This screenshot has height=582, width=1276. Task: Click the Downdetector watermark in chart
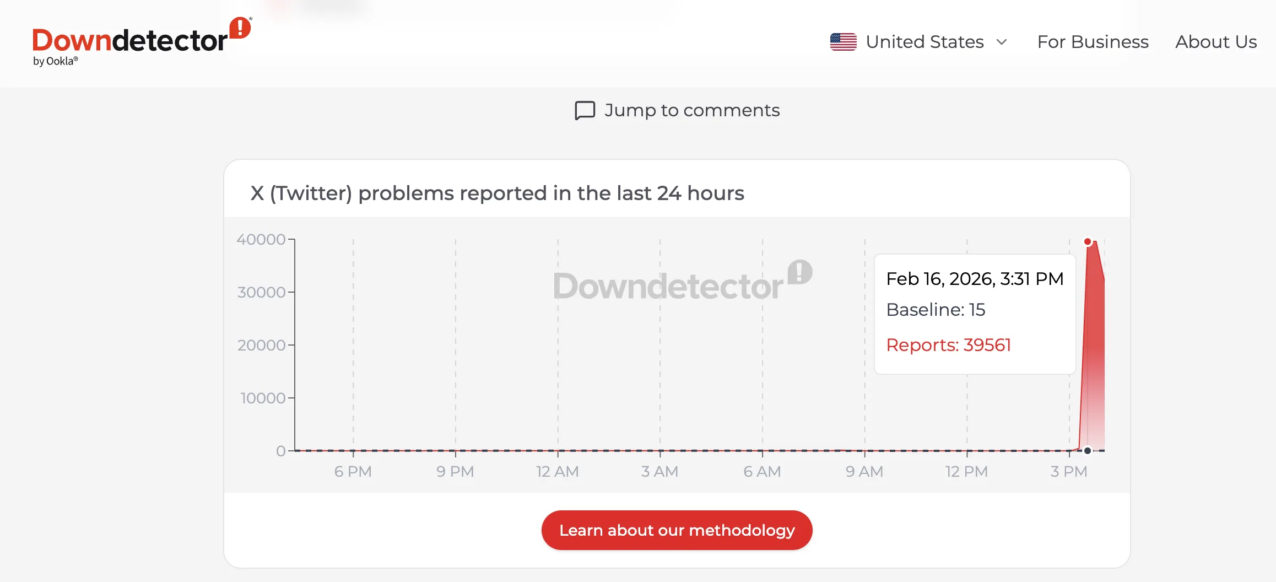(x=682, y=283)
